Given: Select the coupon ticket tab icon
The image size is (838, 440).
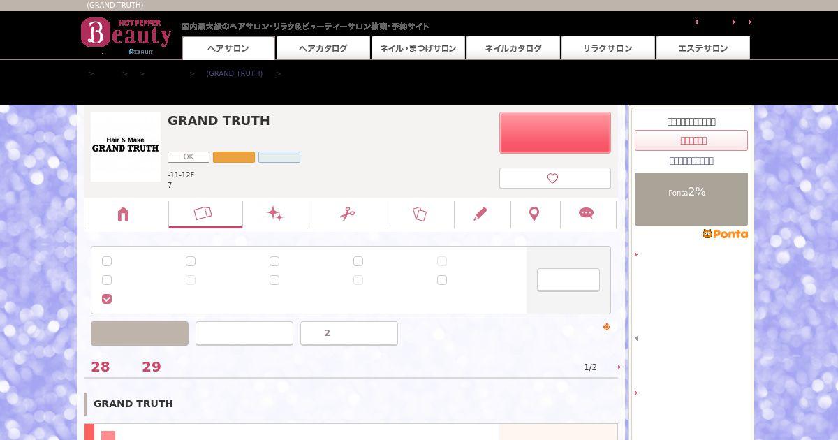Looking at the screenshot, I should [203, 213].
